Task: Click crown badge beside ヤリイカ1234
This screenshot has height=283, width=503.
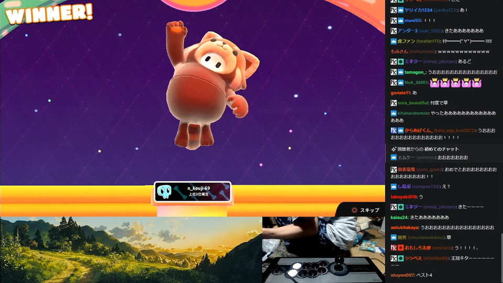Action: point(401,10)
